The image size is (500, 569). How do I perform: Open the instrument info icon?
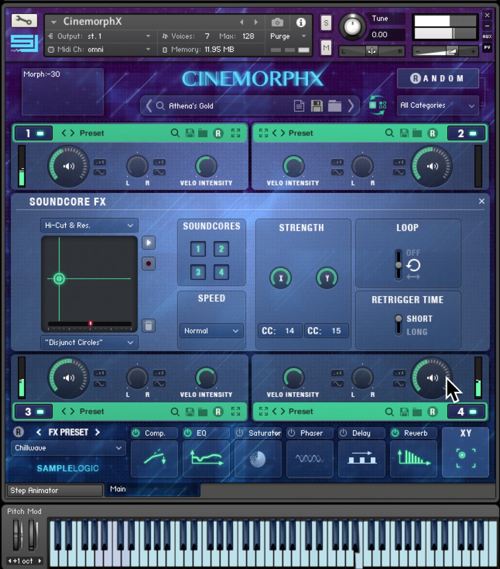(x=301, y=22)
